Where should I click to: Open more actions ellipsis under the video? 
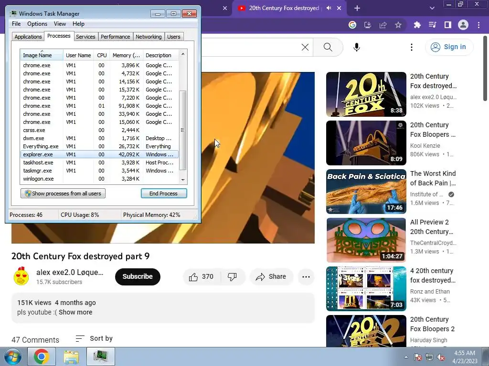(x=306, y=277)
